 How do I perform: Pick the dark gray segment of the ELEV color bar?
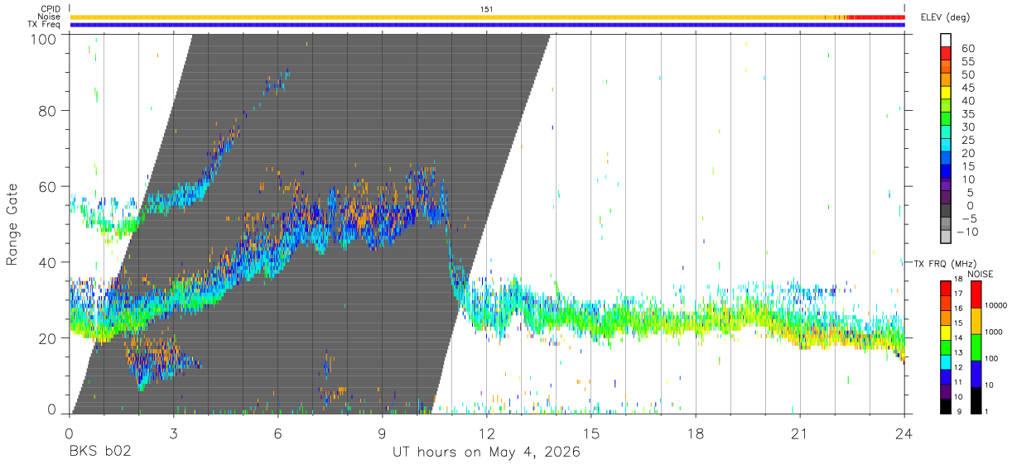[947, 209]
